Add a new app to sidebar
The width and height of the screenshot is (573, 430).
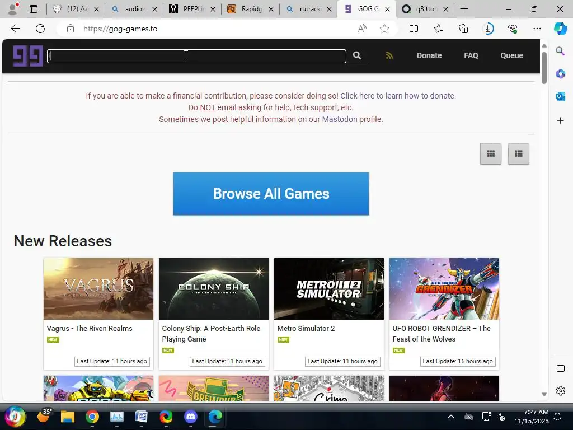pyautogui.click(x=560, y=121)
